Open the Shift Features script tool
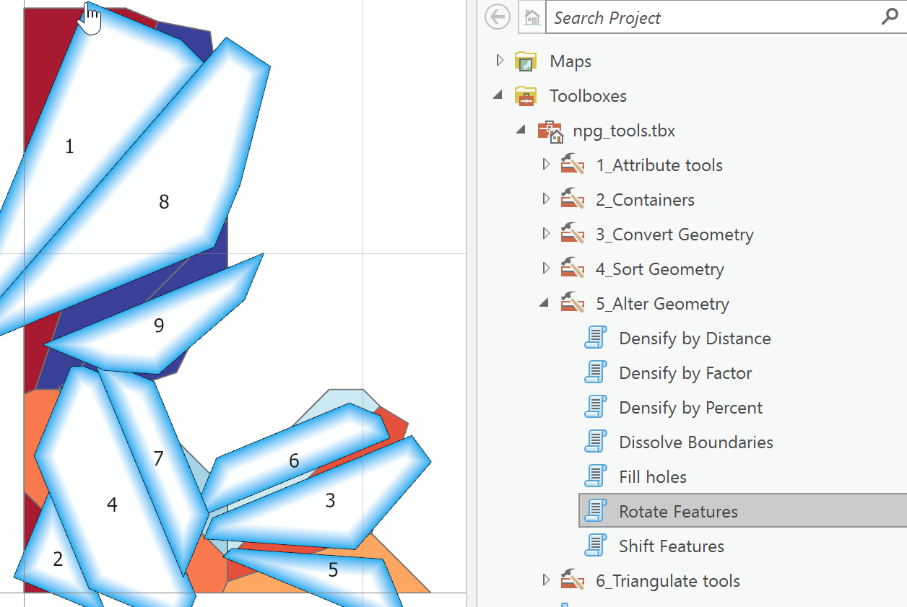Image resolution: width=907 pixels, height=607 pixels. pyautogui.click(x=671, y=546)
